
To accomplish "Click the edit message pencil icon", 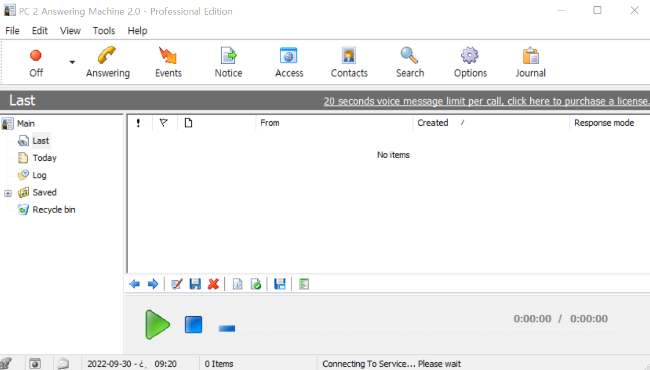I will coord(177,284).
